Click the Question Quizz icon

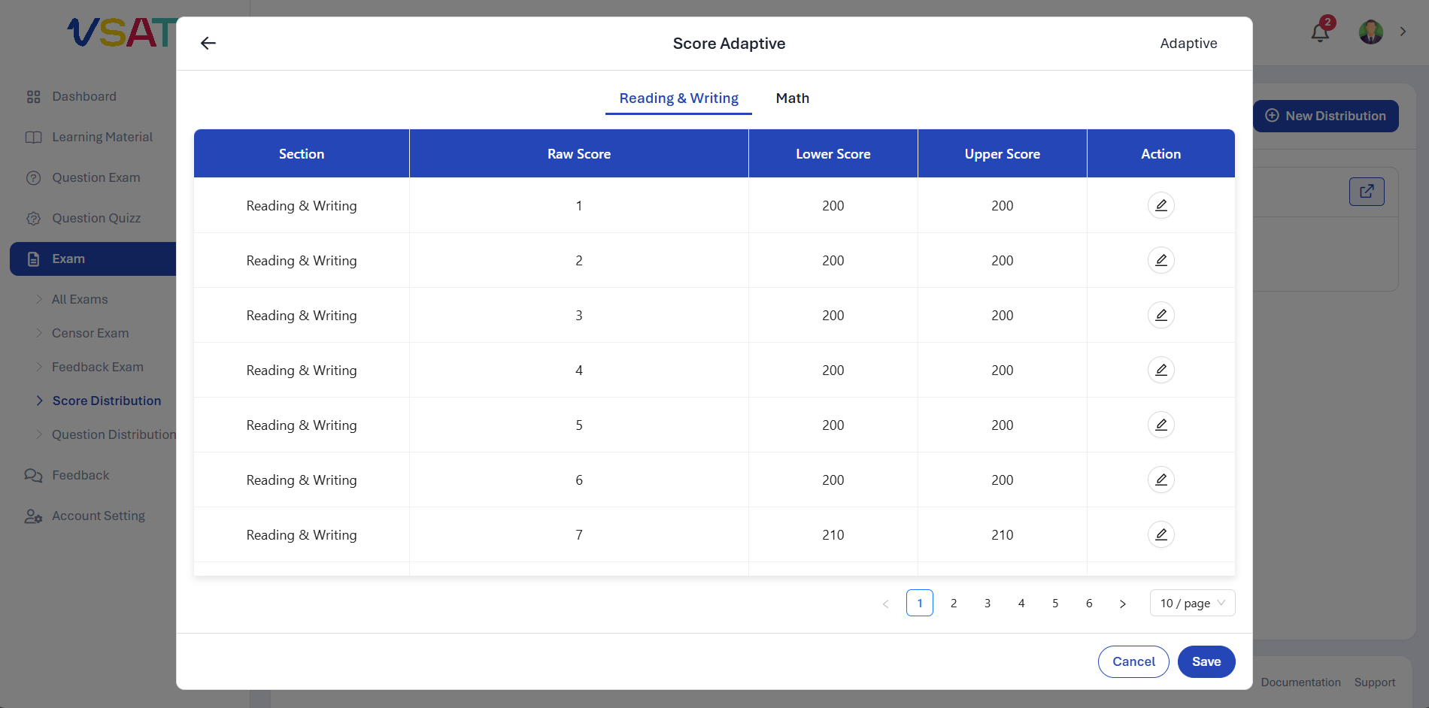33,219
